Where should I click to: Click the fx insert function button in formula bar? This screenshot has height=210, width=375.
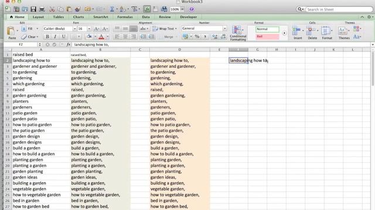[x=69, y=44]
